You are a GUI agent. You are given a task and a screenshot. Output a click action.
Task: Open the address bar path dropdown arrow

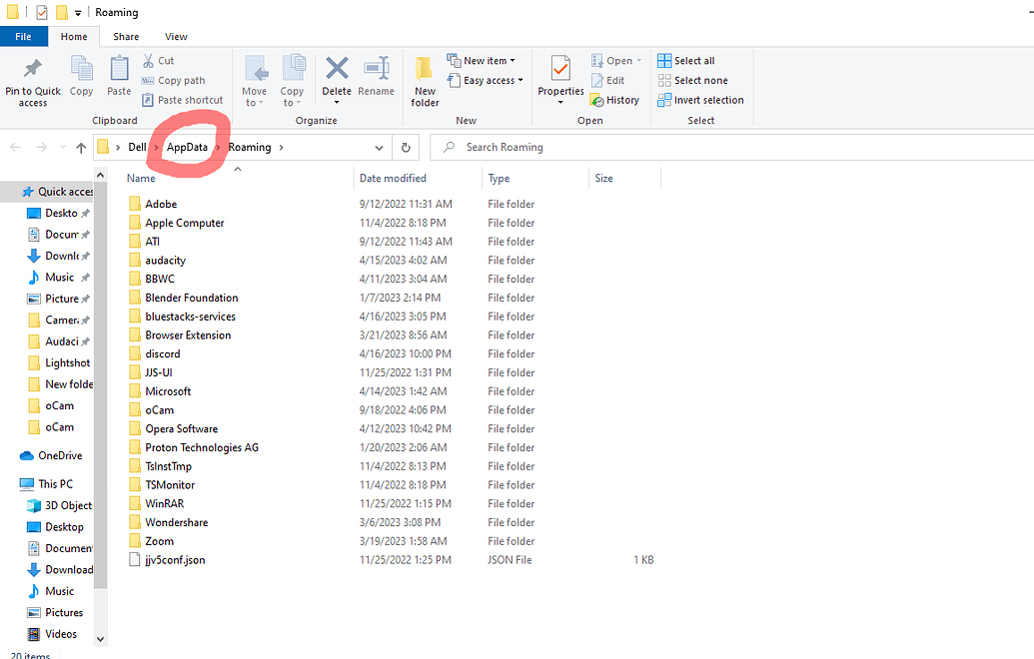tap(379, 147)
